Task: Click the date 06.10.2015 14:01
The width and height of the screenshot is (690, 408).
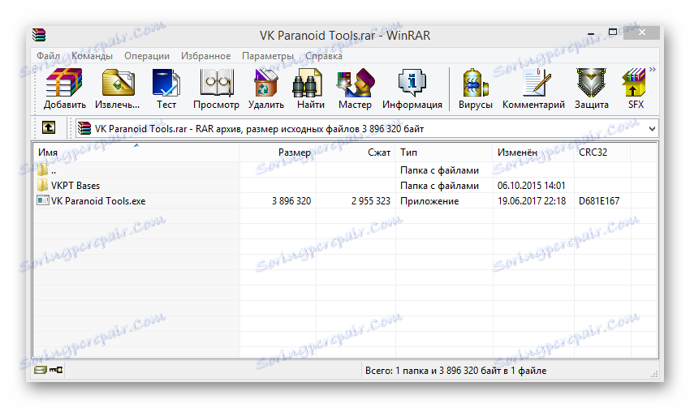Action: (531, 186)
